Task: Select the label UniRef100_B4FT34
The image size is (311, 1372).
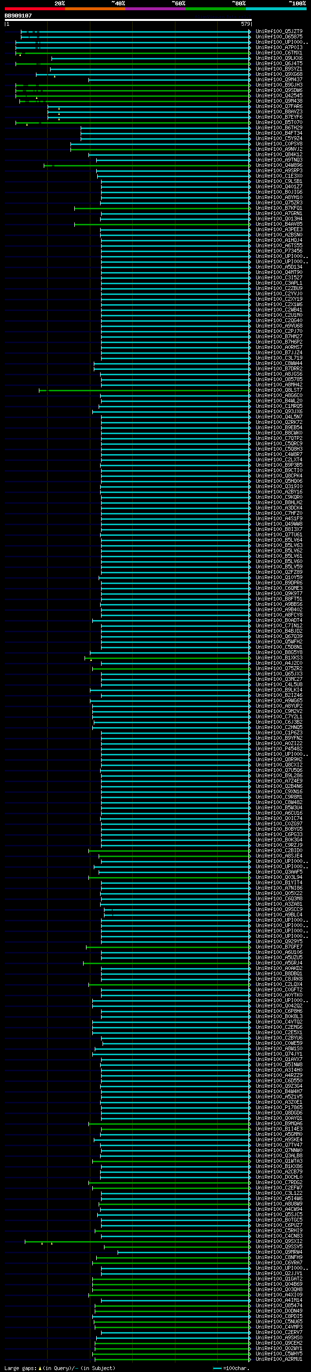Action: coord(279,133)
